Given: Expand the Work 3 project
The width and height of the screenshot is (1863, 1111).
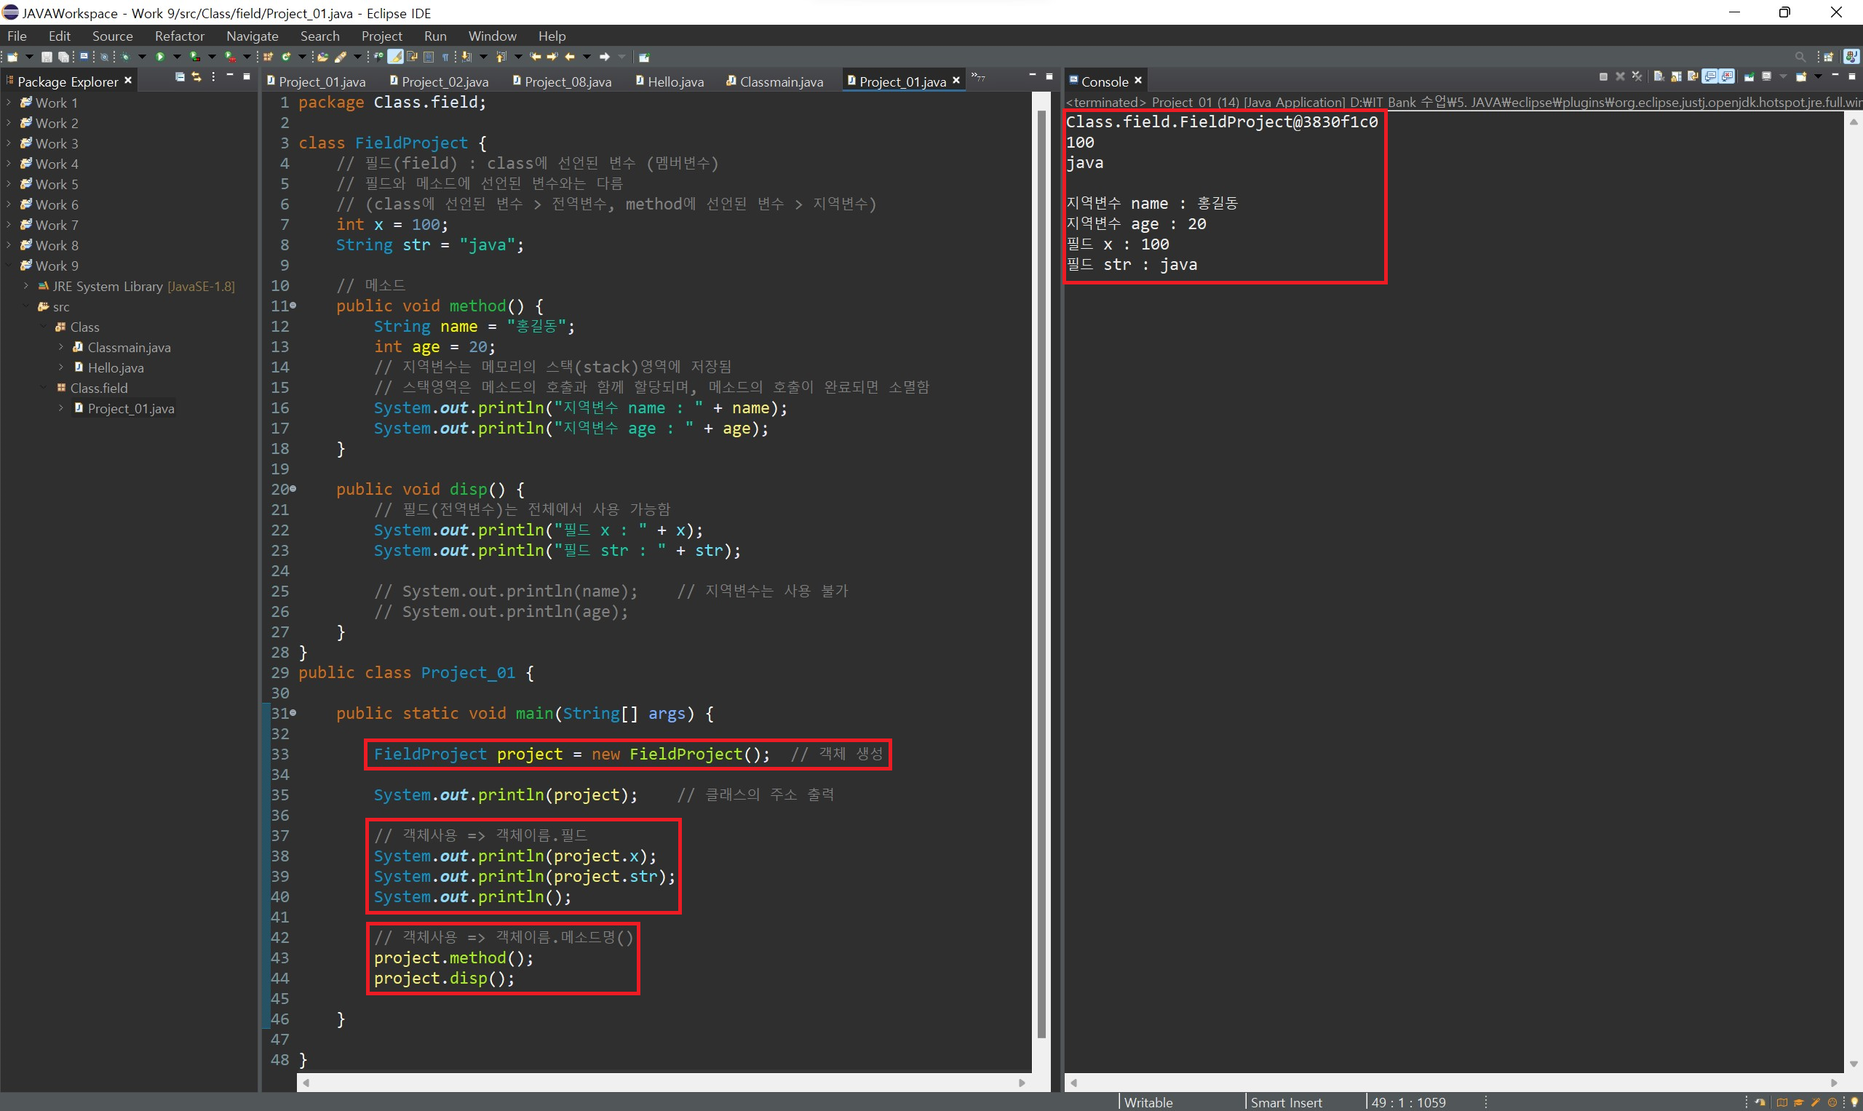Looking at the screenshot, I should tap(9, 143).
